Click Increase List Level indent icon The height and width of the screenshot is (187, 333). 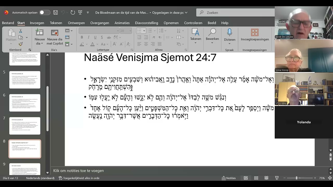click(x=146, y=37)
